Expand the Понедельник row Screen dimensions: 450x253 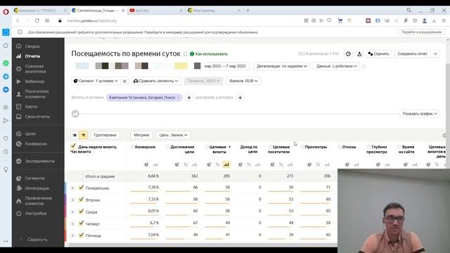click(x=72, y=188)
